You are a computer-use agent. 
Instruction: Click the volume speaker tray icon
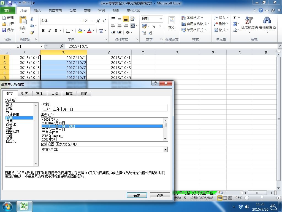247,206
